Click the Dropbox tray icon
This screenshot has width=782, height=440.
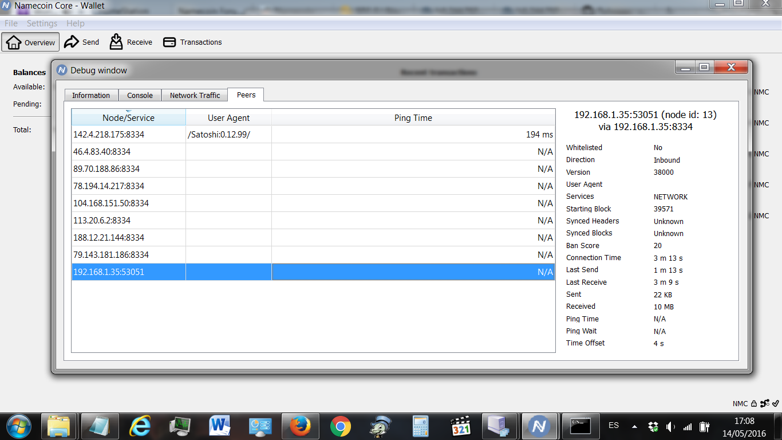pos(653,426)
